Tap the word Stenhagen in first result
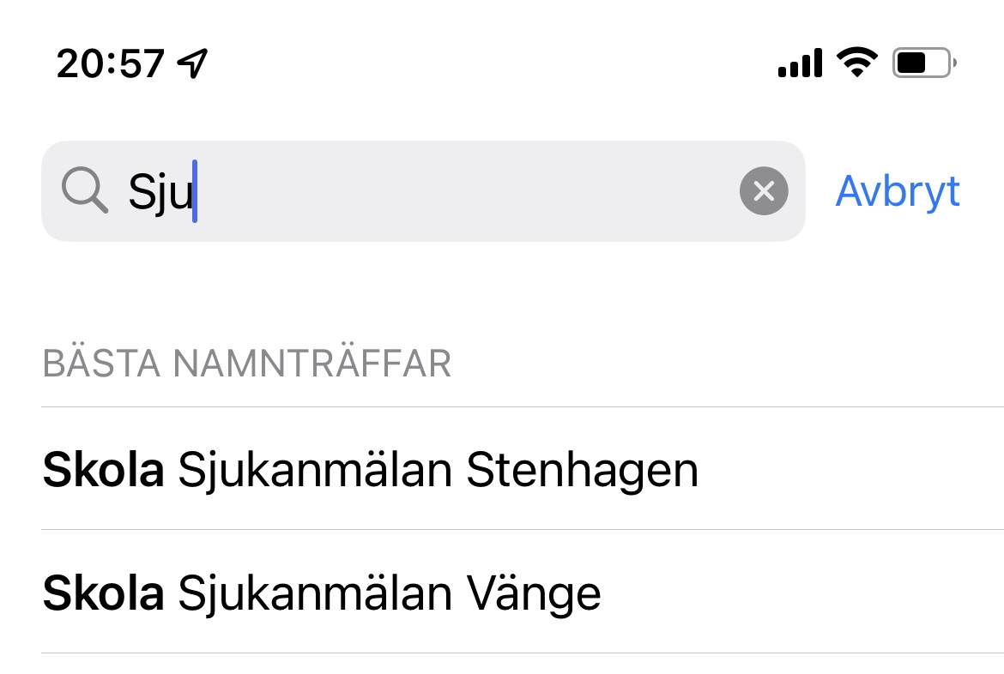 point(582,471)
